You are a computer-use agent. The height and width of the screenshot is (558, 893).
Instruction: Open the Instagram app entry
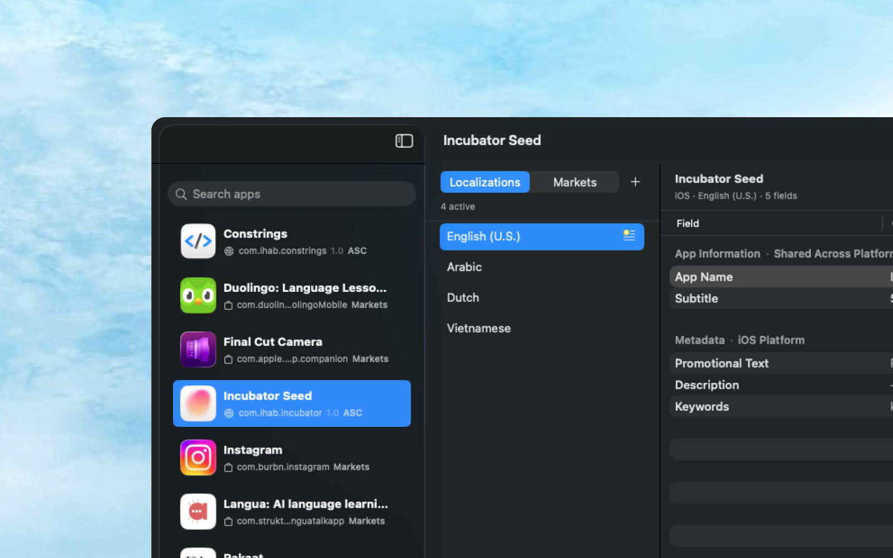click(x=292, y=458)
